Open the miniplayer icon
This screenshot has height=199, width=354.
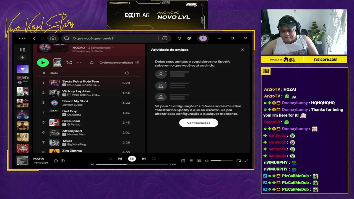[239, 161]
